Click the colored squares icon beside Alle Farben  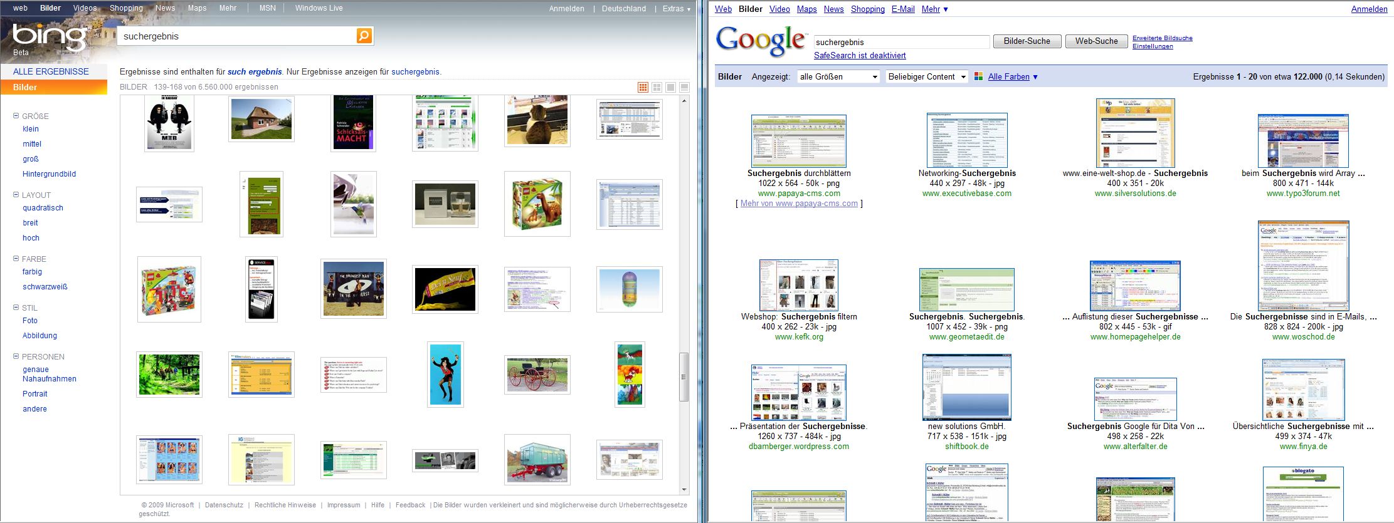click(x=978, y=76)
